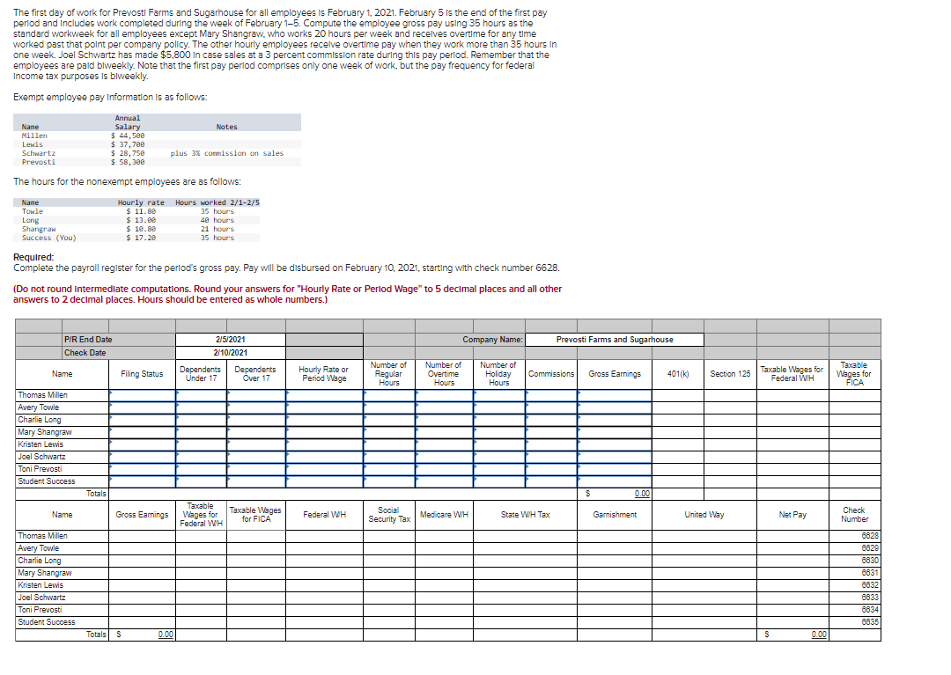
Task: Click Hourly Rate or Period Wage cell for Toni Prevosti
Action: [324, 469]
